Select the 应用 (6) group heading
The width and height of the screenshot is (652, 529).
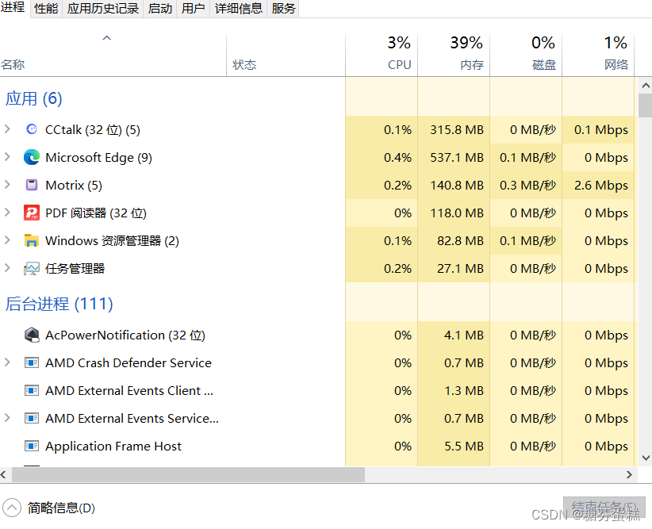(x=33, y=98)
